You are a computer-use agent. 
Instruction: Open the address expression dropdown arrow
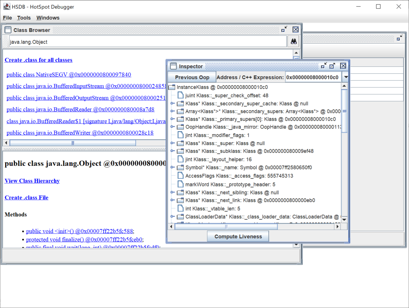coord(346,77)
